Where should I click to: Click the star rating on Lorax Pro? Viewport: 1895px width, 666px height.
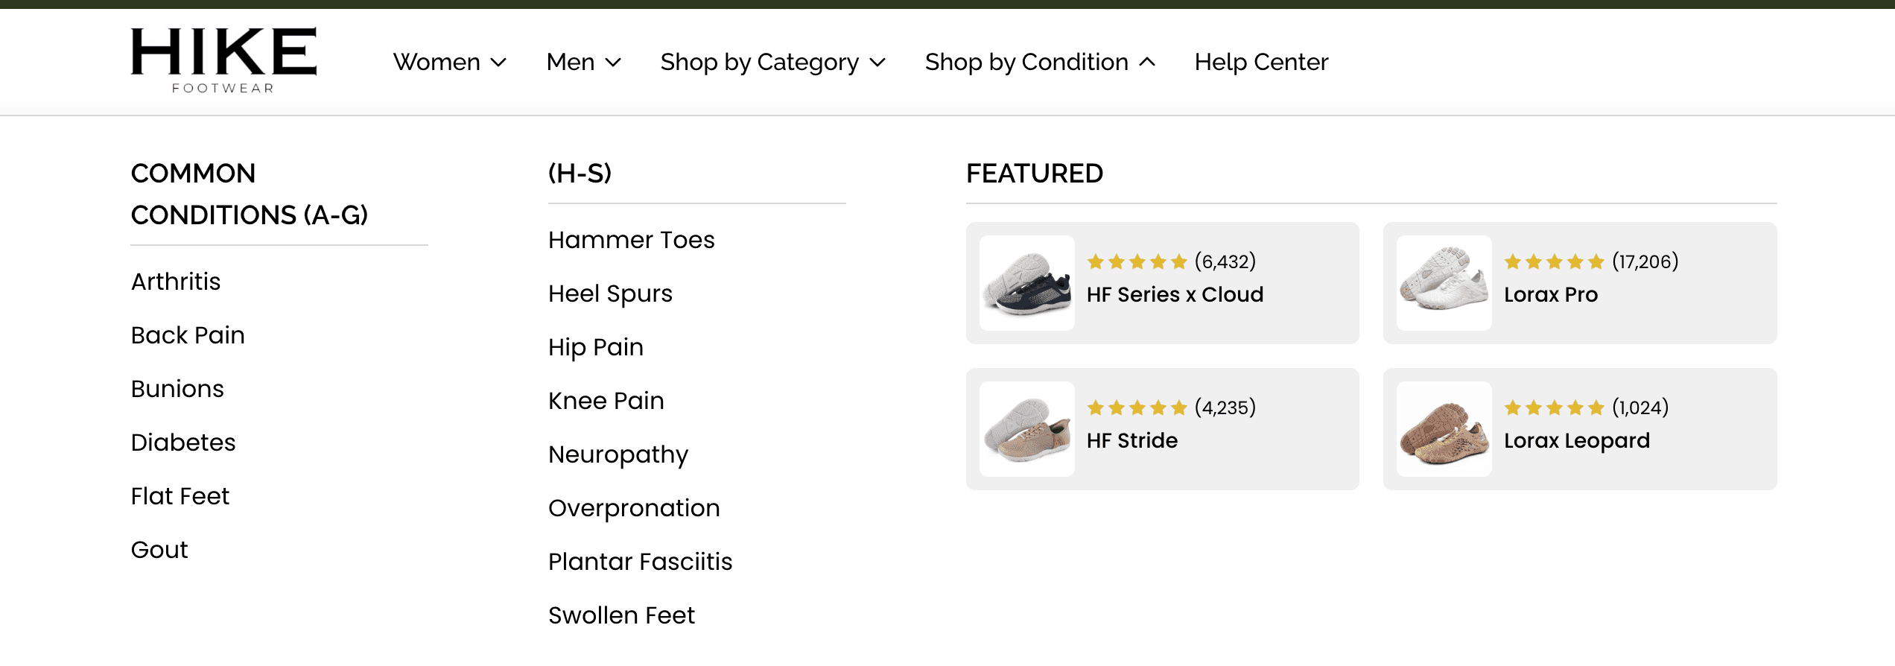(x=1553, y=261)
